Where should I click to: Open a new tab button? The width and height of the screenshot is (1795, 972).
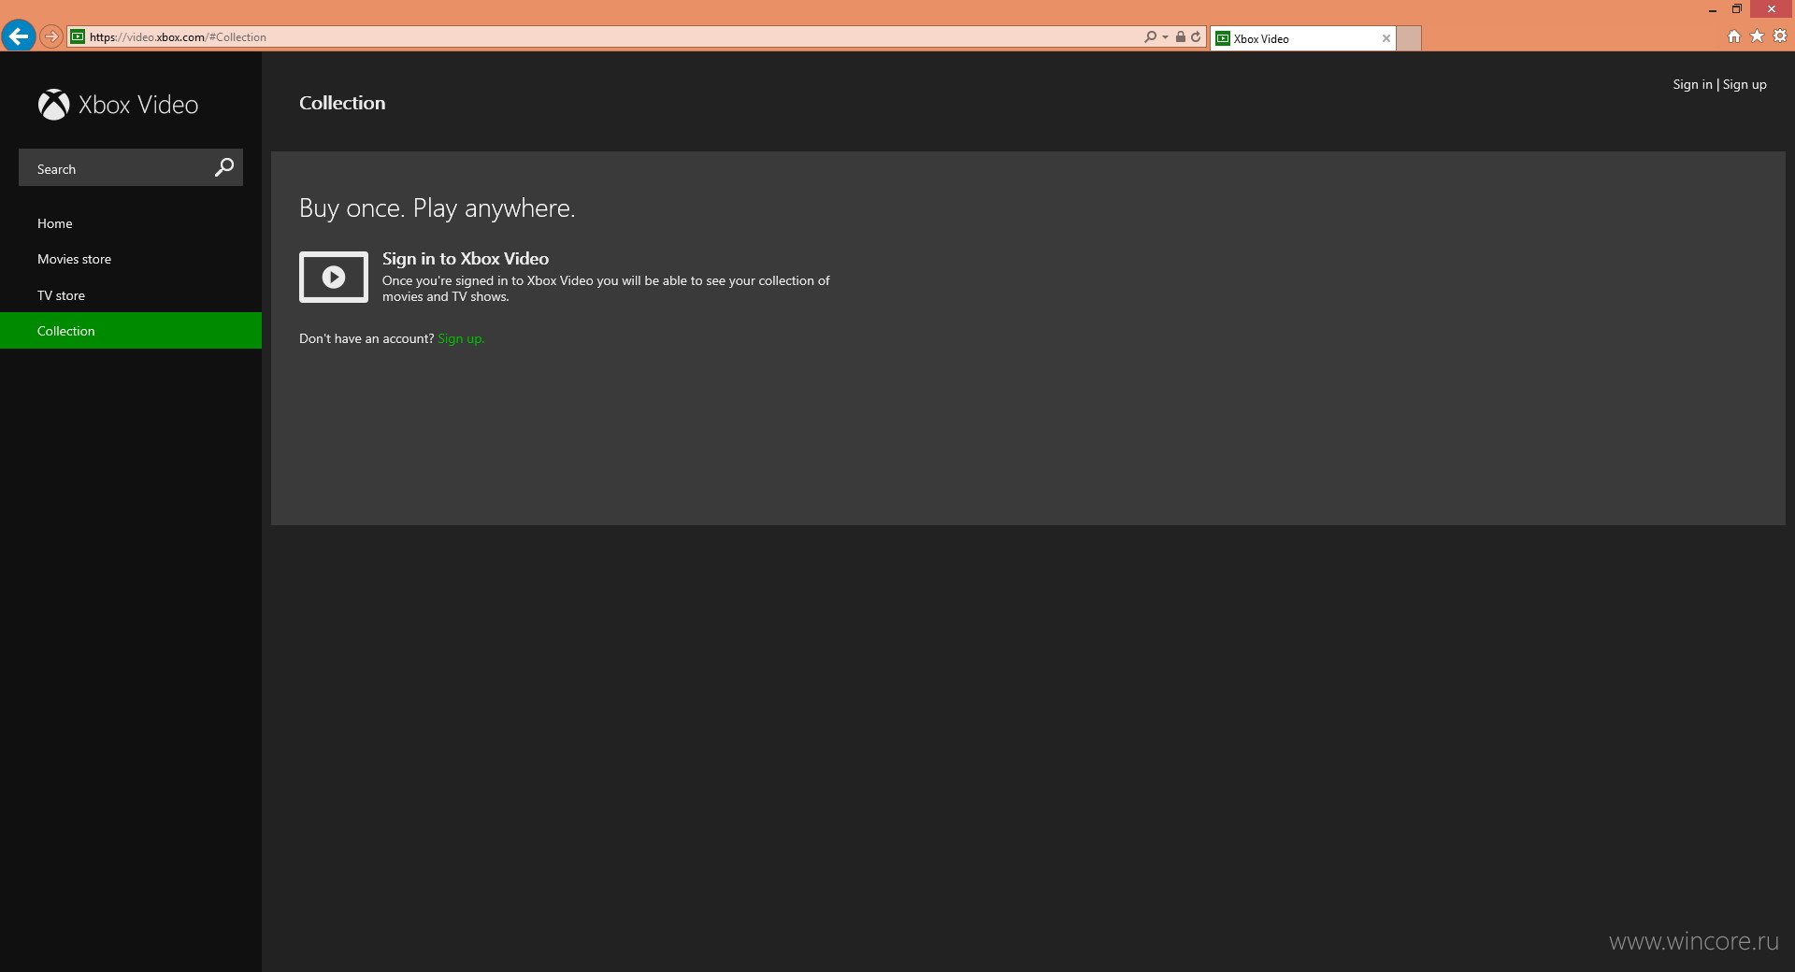pyautogui.click(x=1409, y=38)
